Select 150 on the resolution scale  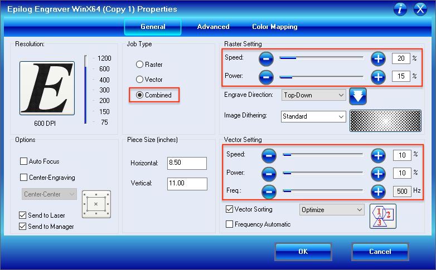(104, 112)
